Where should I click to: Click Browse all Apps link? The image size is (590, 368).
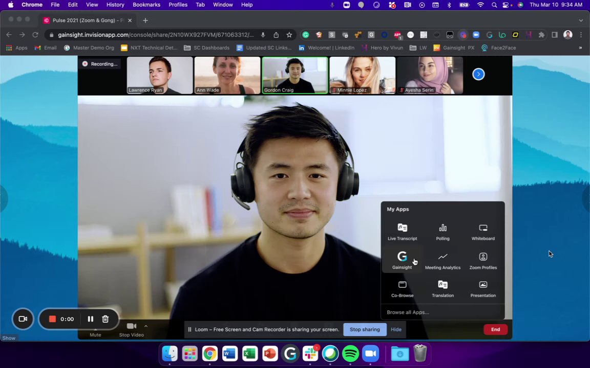click(x=408, y=312)
